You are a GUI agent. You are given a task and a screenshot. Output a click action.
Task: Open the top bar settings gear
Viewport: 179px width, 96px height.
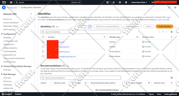tap(126, 2)
